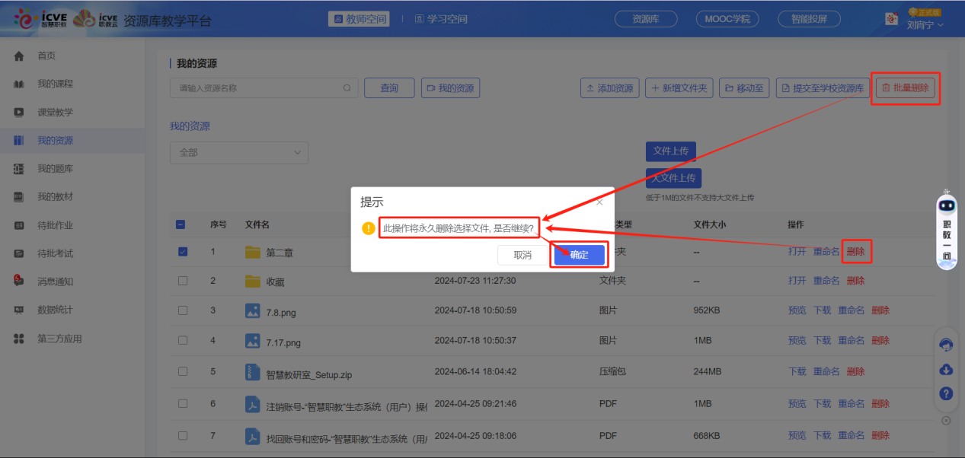
Task: Check the checkbox for 收藏 folder
Action: point(183,281)
